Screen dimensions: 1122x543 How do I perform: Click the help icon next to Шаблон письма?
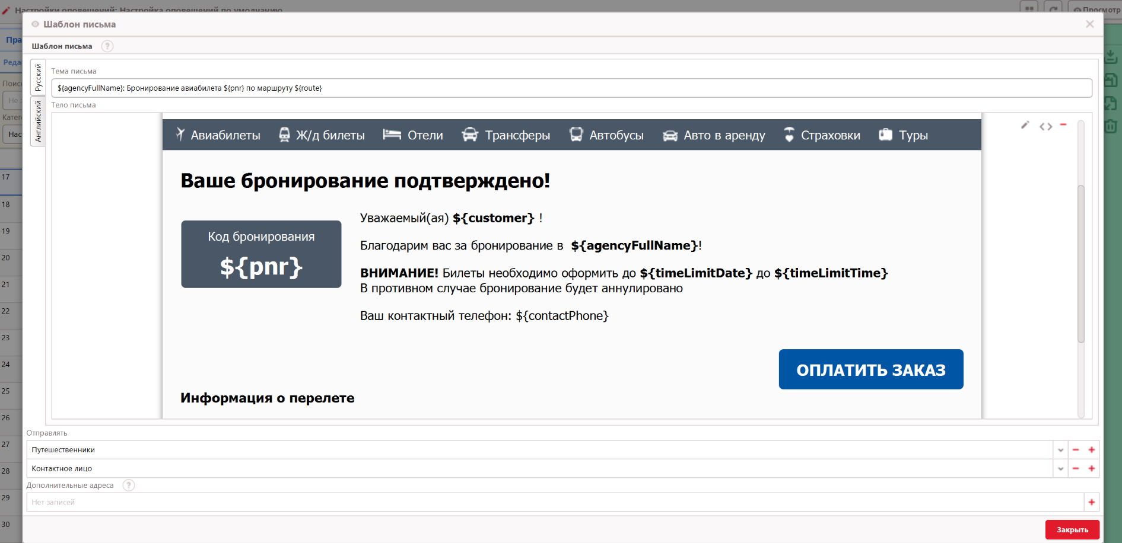pos(107,46)
